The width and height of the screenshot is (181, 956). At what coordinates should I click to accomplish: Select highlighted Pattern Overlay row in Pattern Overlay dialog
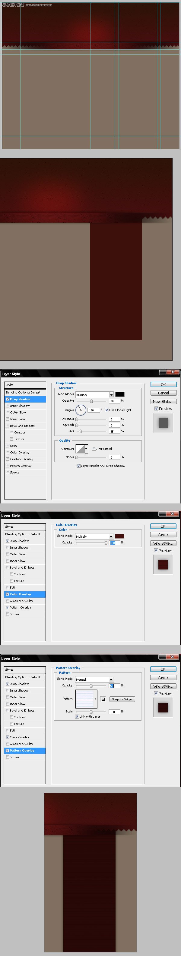point(25,750)
